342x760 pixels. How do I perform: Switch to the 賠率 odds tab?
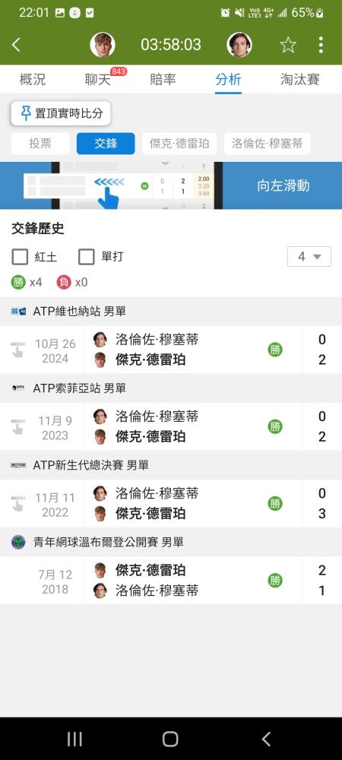pos(163,80)
